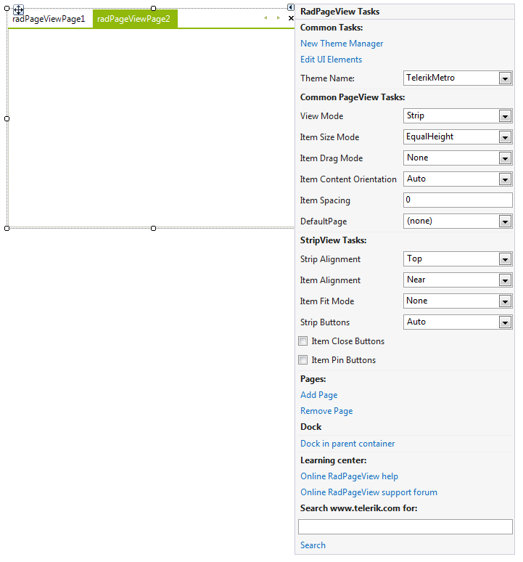Screen dimensions: 523x562
Task: Open Online RadPageView support forum link
Action: click(368, 492)
